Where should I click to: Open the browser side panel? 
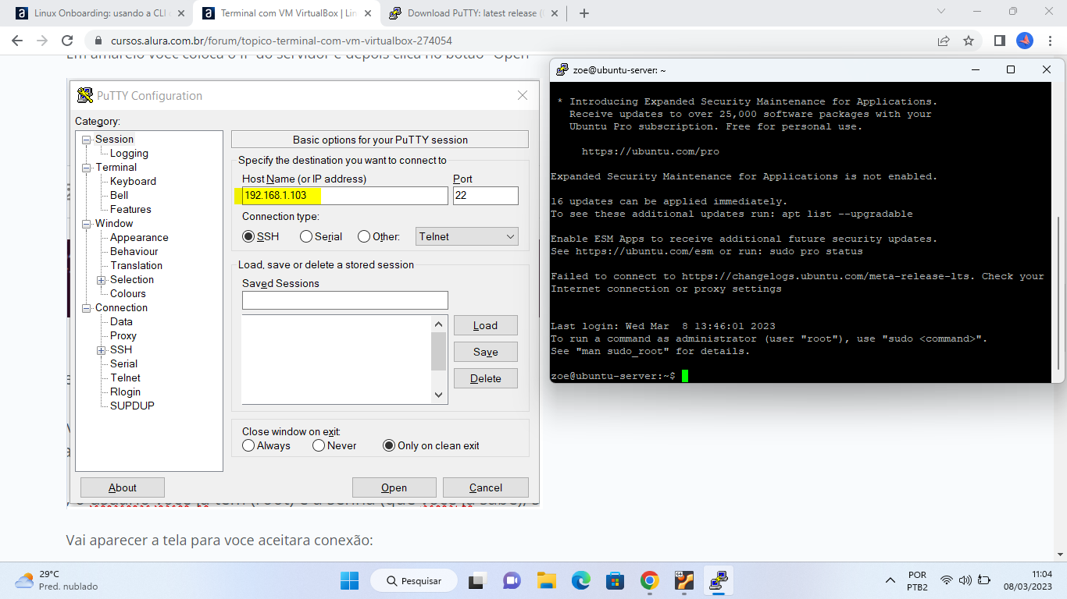click(999, 41)
